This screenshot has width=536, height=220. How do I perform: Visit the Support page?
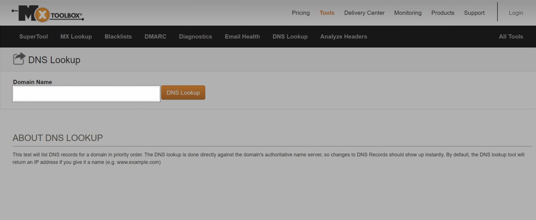pyautogui.click(x=474, y=13)
